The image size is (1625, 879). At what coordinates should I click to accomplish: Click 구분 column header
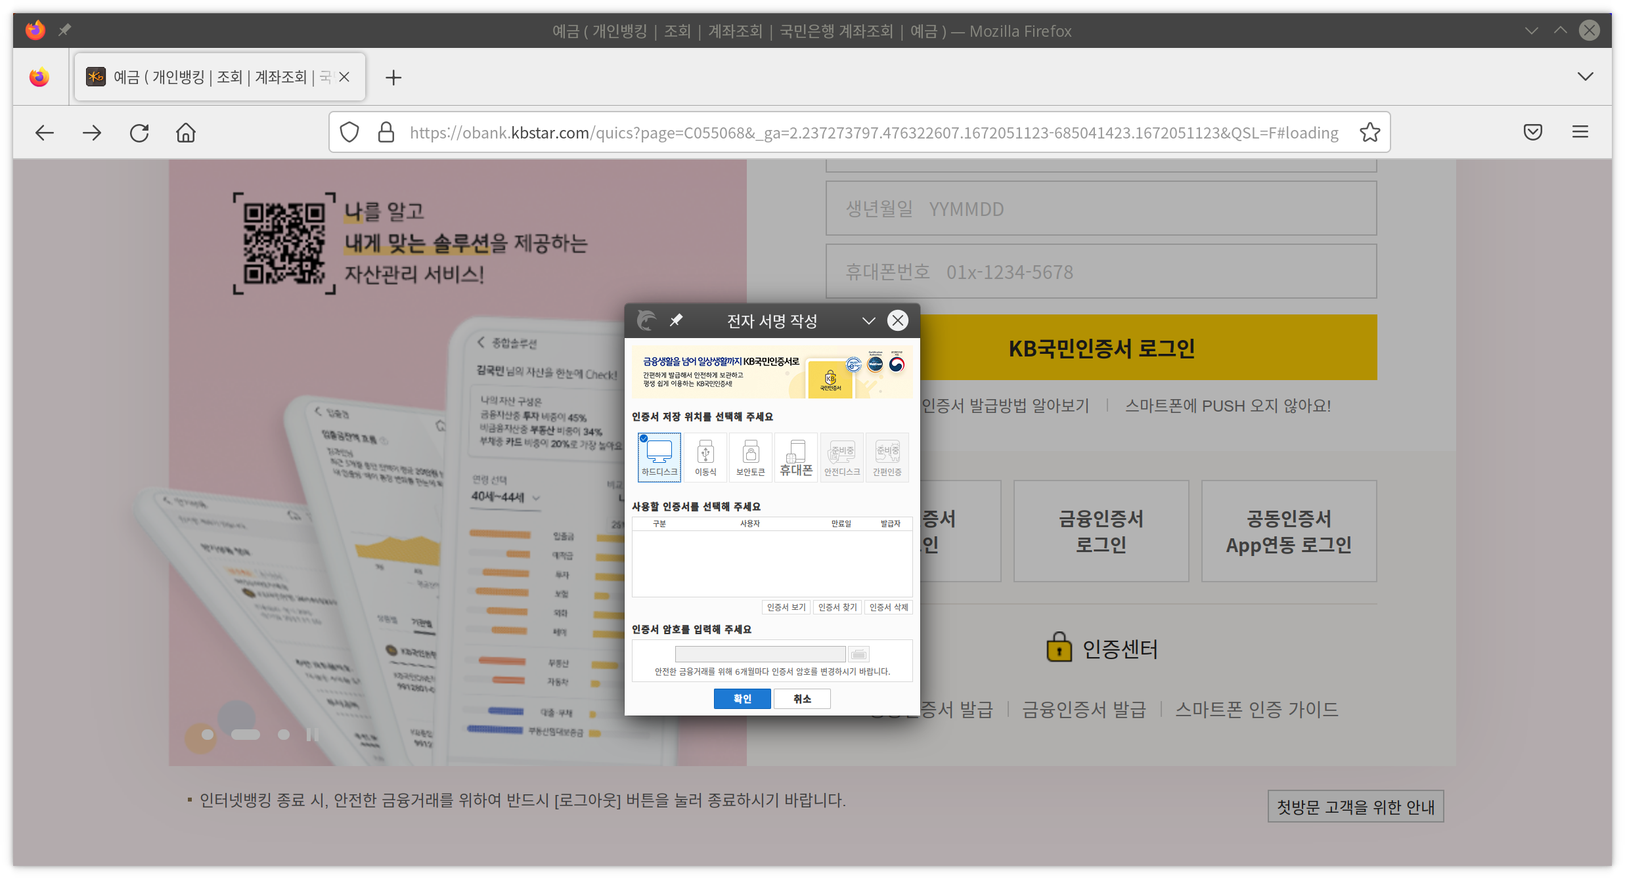[659, 523]
